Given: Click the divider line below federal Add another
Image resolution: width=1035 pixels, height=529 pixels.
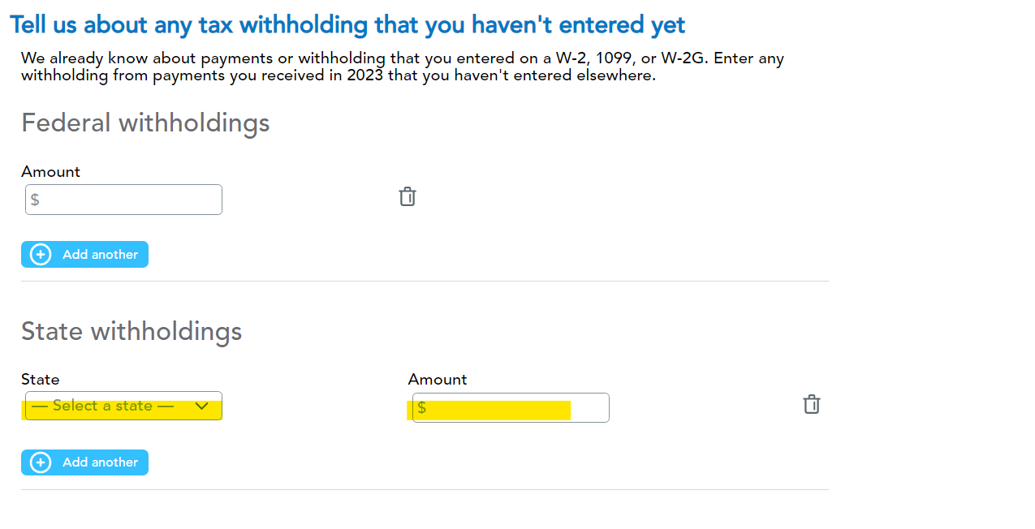Looking at the screenshot, I should [425, 282].
